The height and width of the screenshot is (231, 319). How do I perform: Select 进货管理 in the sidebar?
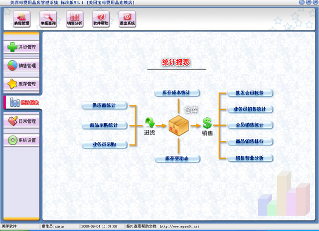21,47
